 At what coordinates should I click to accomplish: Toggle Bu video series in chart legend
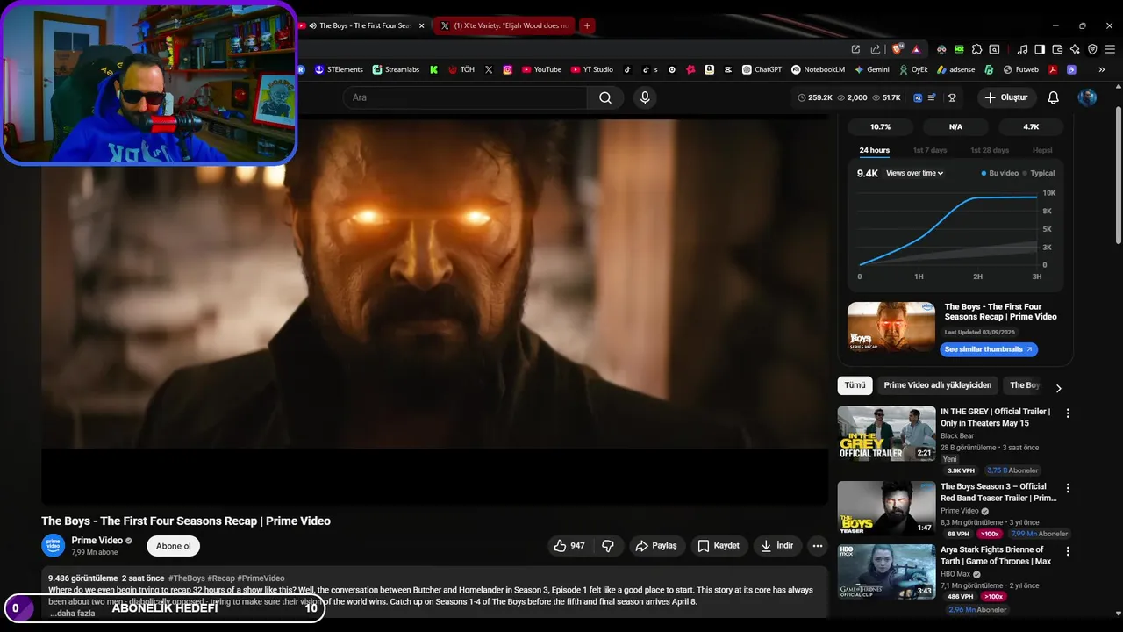click(999, 174)
